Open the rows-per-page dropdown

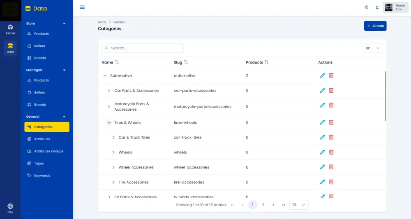click(299, 205)
